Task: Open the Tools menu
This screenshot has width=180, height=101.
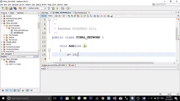Action: click(54, 4)
